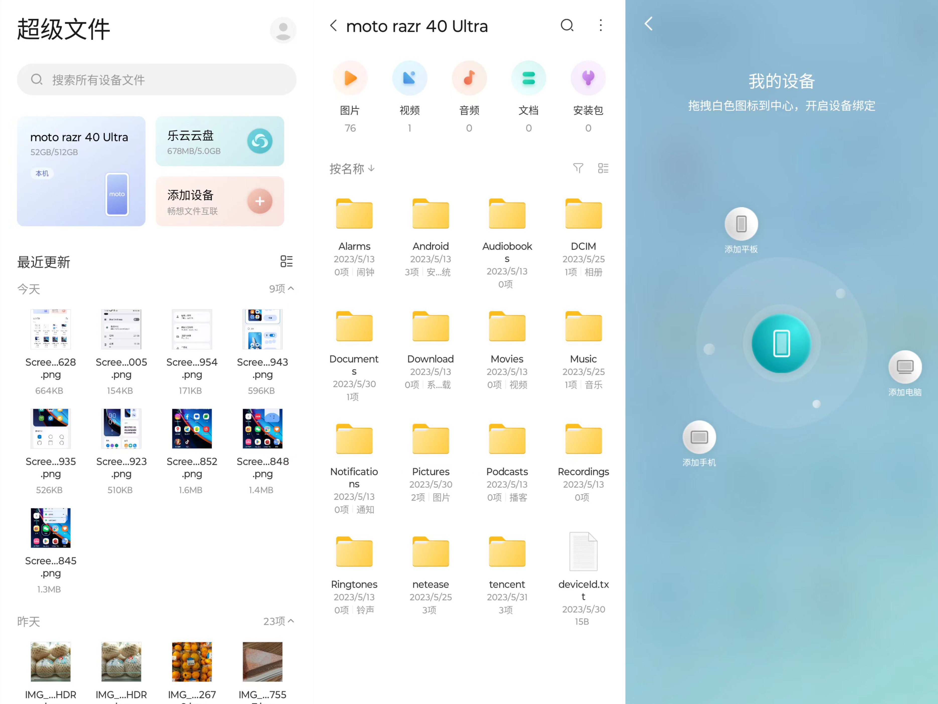The image size is (938, 704).
Task: Open the 音频 audio category
Action: [469, 79]
